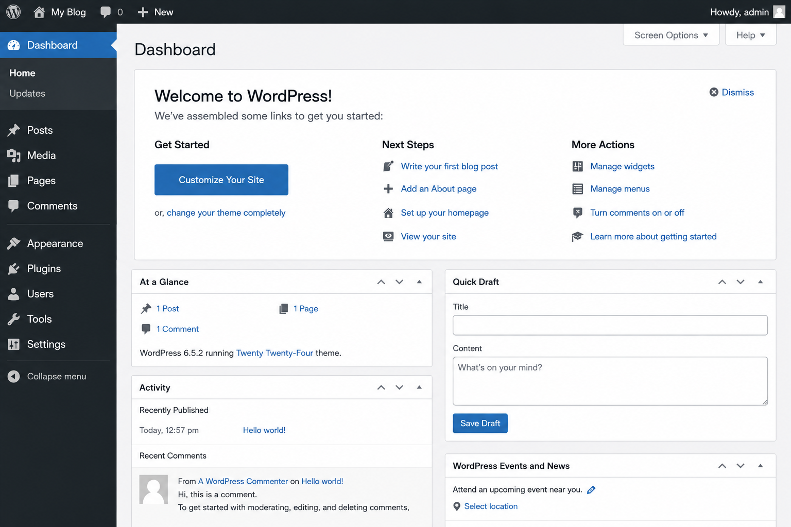Viewport: 791px width, 527px height.
Task: Click widgets icon beside Manage widgets
Action: click(x=578, y=166)
